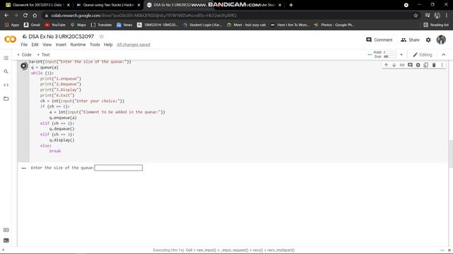This screenshot has height=254, width=453.
Task: Mirror cell in tab icon
Action: 426,65
